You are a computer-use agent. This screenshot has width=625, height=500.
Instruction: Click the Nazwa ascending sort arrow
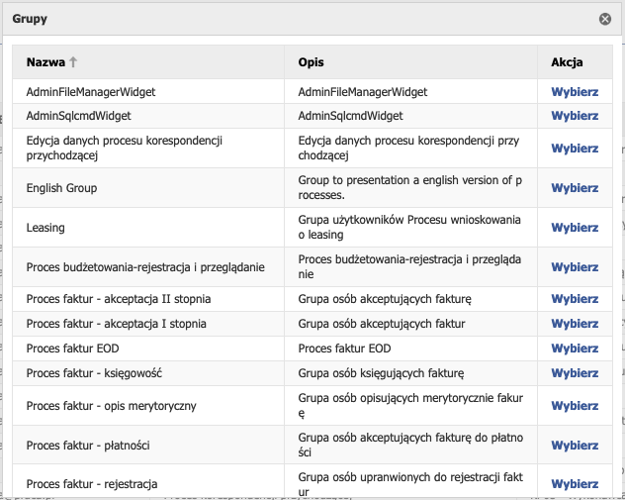[x=72, y=61]
